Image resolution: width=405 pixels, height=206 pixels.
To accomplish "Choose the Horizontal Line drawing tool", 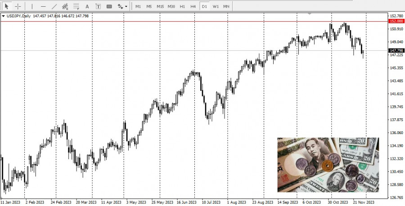I will point(43,6).
